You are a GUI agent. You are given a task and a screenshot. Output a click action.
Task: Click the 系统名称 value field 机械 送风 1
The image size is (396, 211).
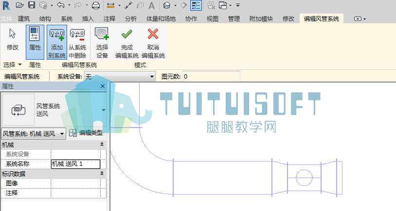(x=75, y=164)
